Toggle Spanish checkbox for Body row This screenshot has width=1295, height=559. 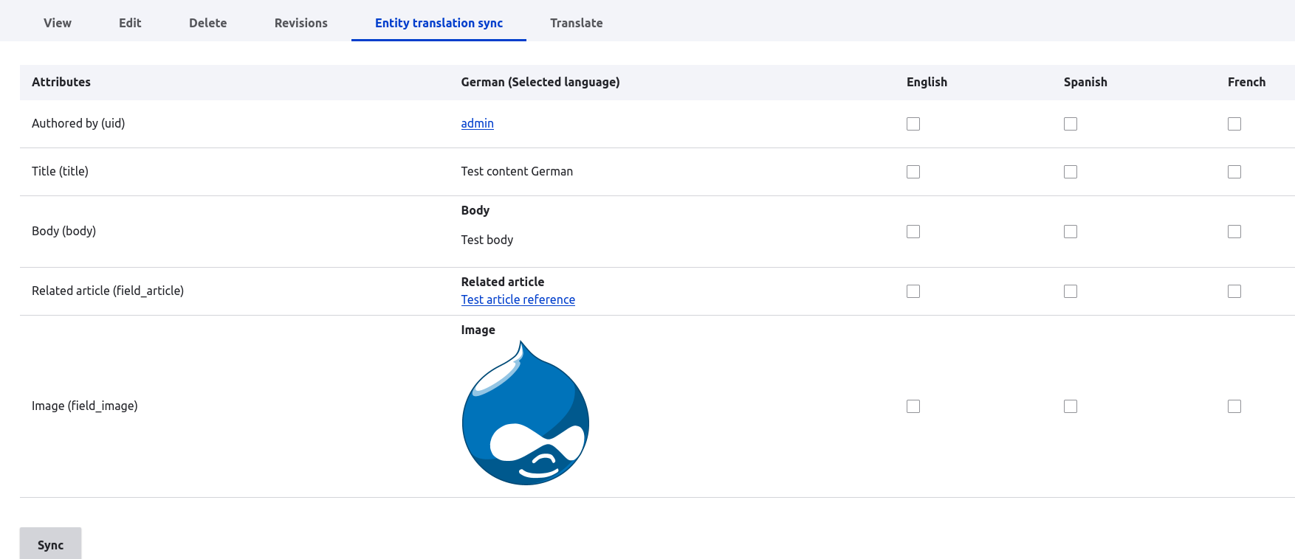pos(1071,232)
